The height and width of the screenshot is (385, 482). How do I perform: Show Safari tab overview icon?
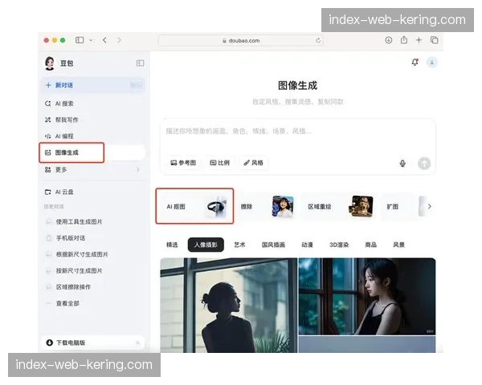pos(435,40)
